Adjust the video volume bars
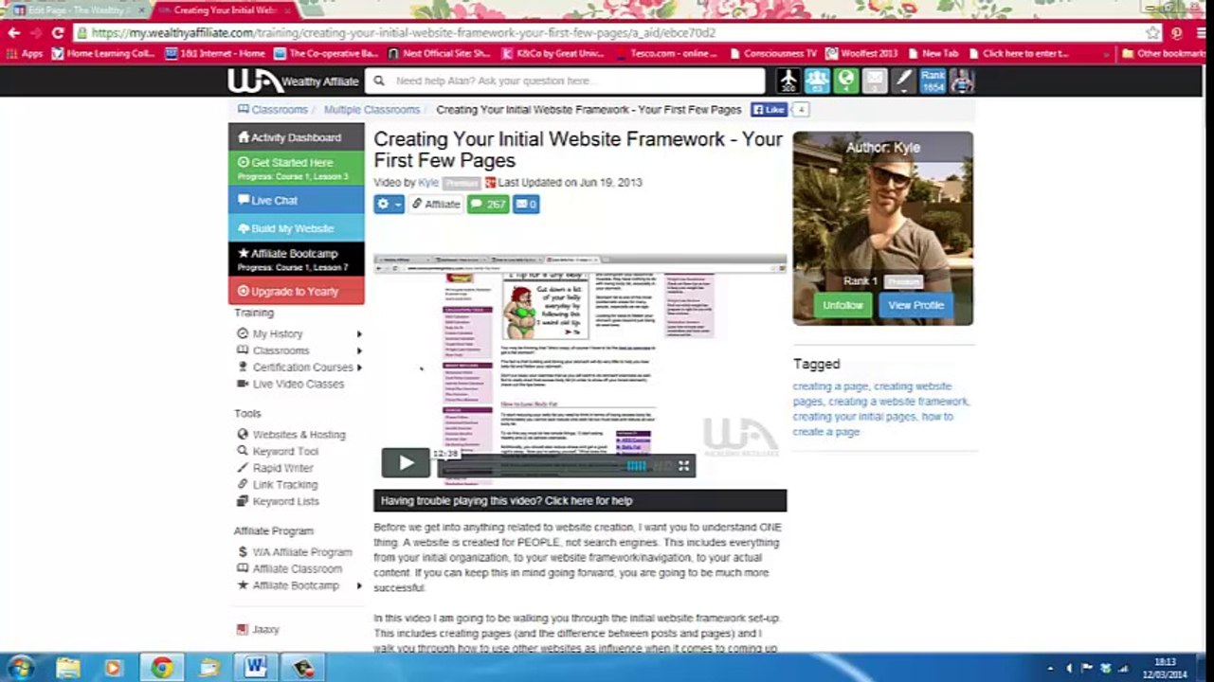This screenshot has width=1214, height=682. (636, 466)
